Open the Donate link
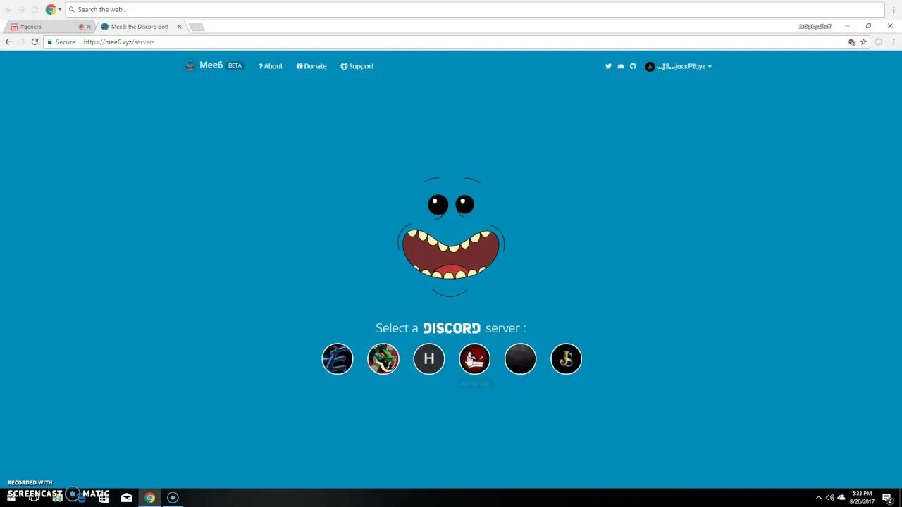902x507 pixels. [311, 66]
